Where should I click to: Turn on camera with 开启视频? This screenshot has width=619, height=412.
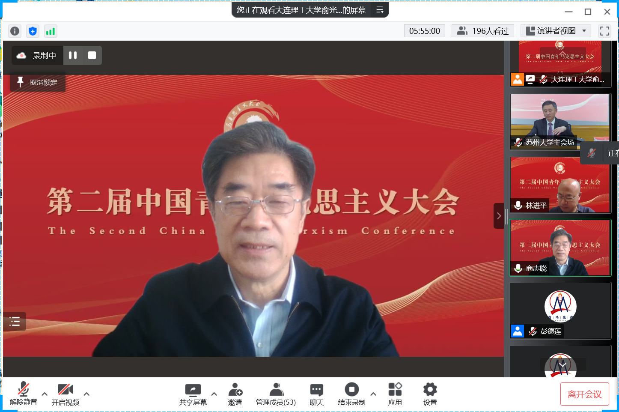tap(65, 394)
